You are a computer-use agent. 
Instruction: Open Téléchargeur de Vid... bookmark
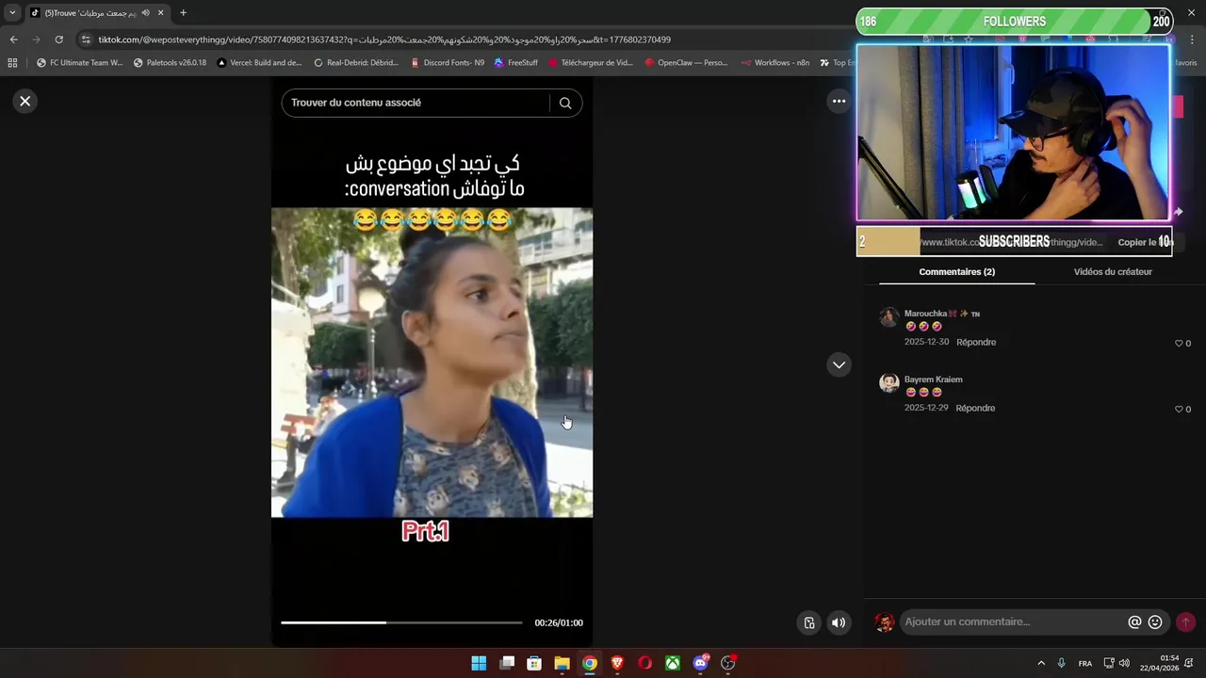coord(591,62)
